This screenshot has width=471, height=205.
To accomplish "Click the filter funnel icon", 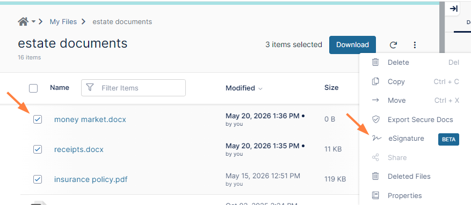I will coord(90,87).
